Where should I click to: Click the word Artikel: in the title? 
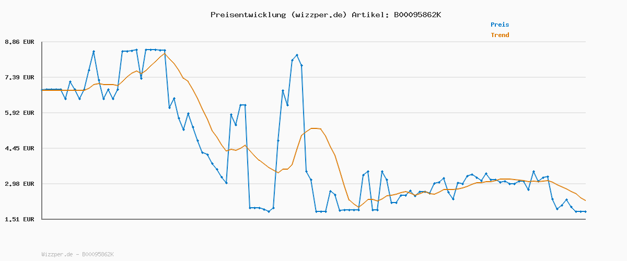[368, 15]
